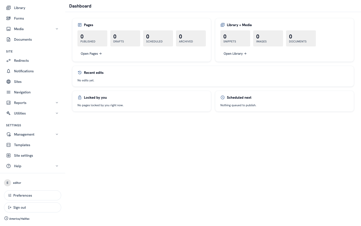The width and height of the screenshot is (361, 226).
Task: Expand the Management submenu chevron
Action: 57,134
